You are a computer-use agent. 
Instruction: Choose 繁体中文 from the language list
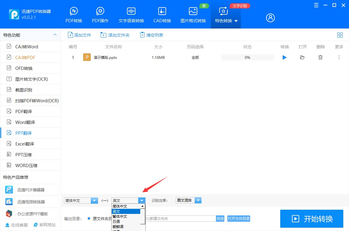pyautogui.click(x=126, y=217)
